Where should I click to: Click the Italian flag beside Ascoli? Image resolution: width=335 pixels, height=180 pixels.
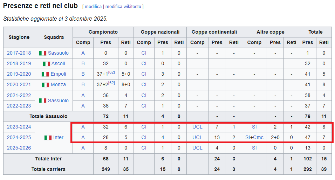click(x=46, y=64)
